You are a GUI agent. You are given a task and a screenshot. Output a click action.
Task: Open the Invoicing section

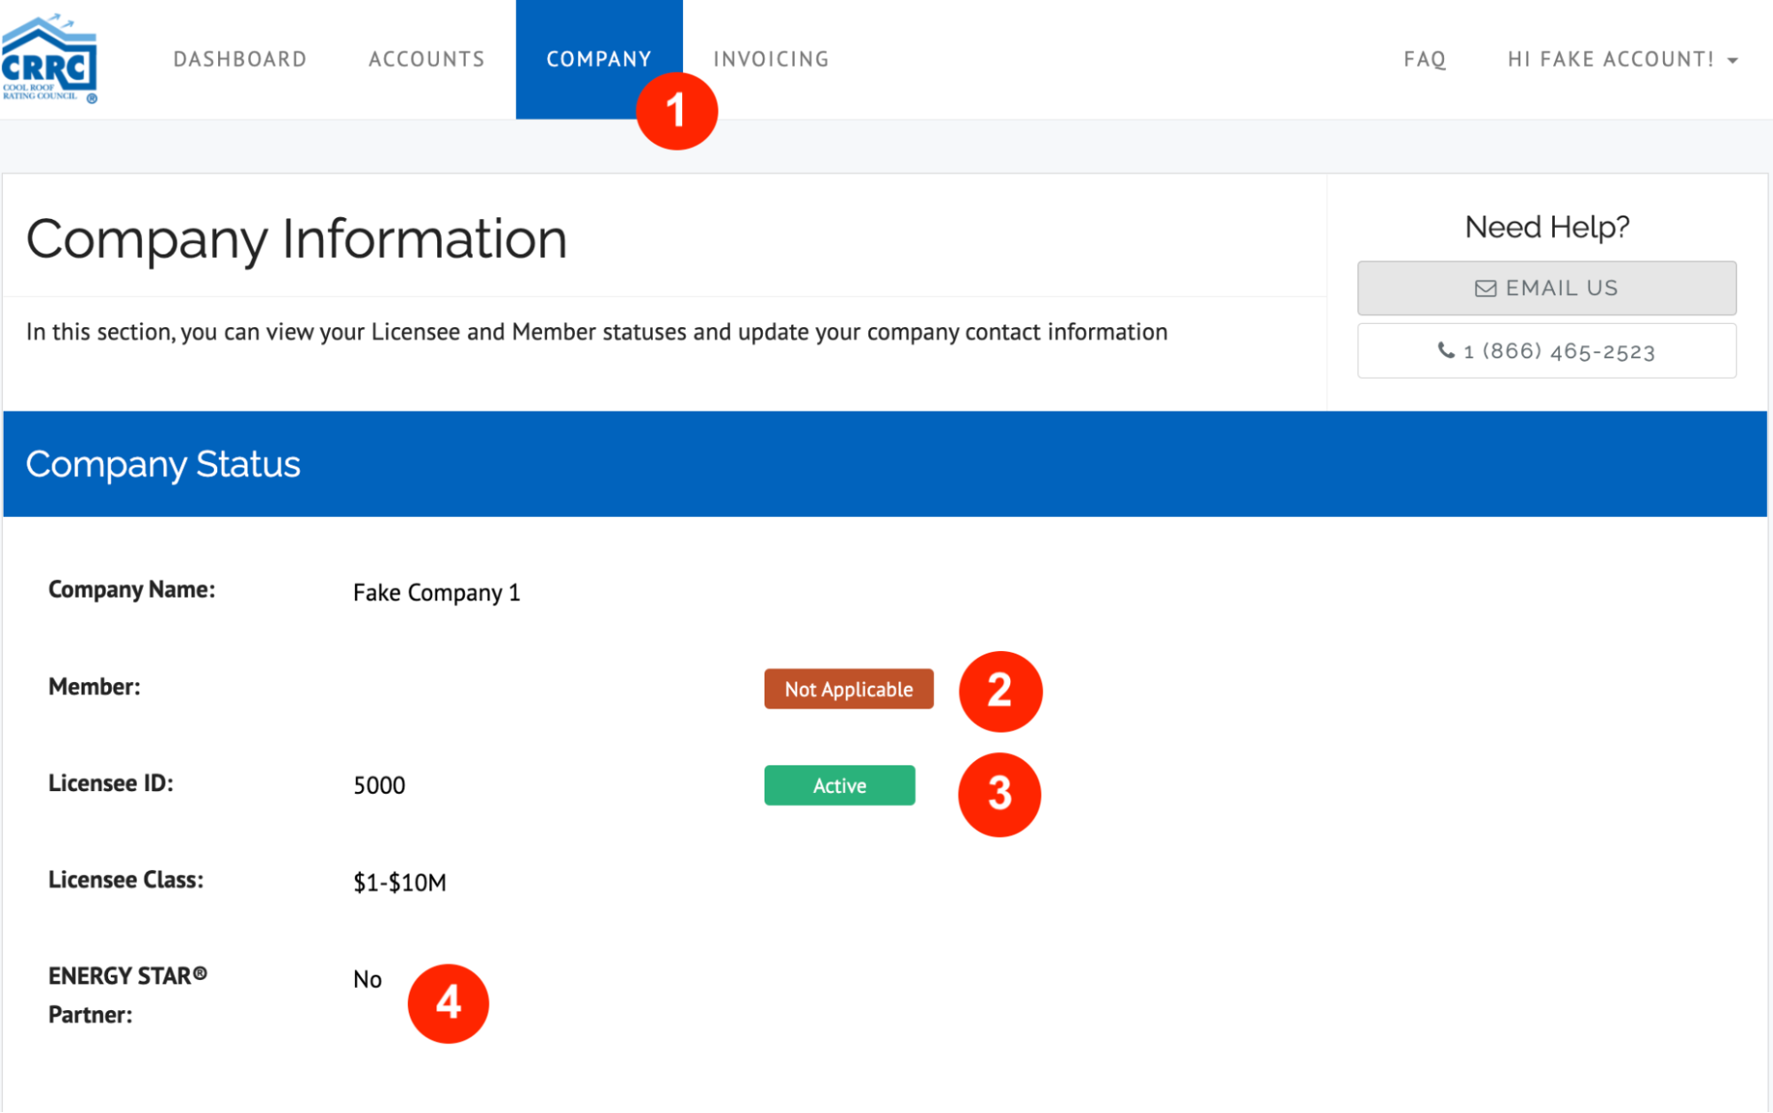coord(770,59)
